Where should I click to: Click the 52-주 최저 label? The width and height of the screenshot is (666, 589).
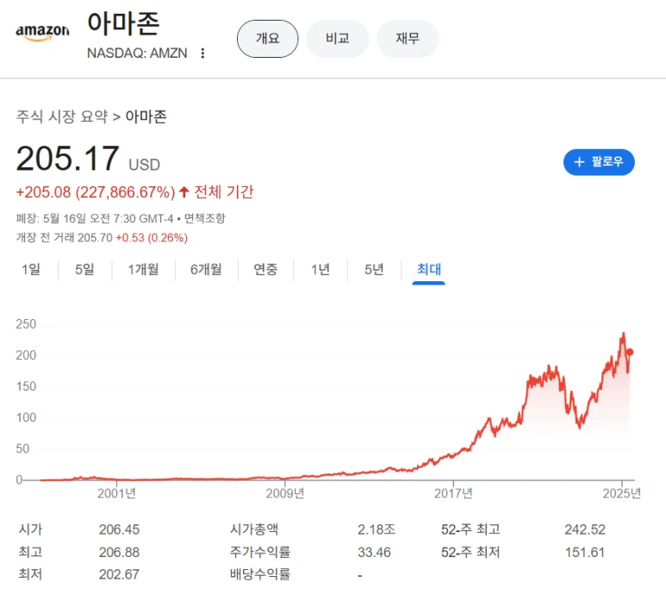point(470,553)
